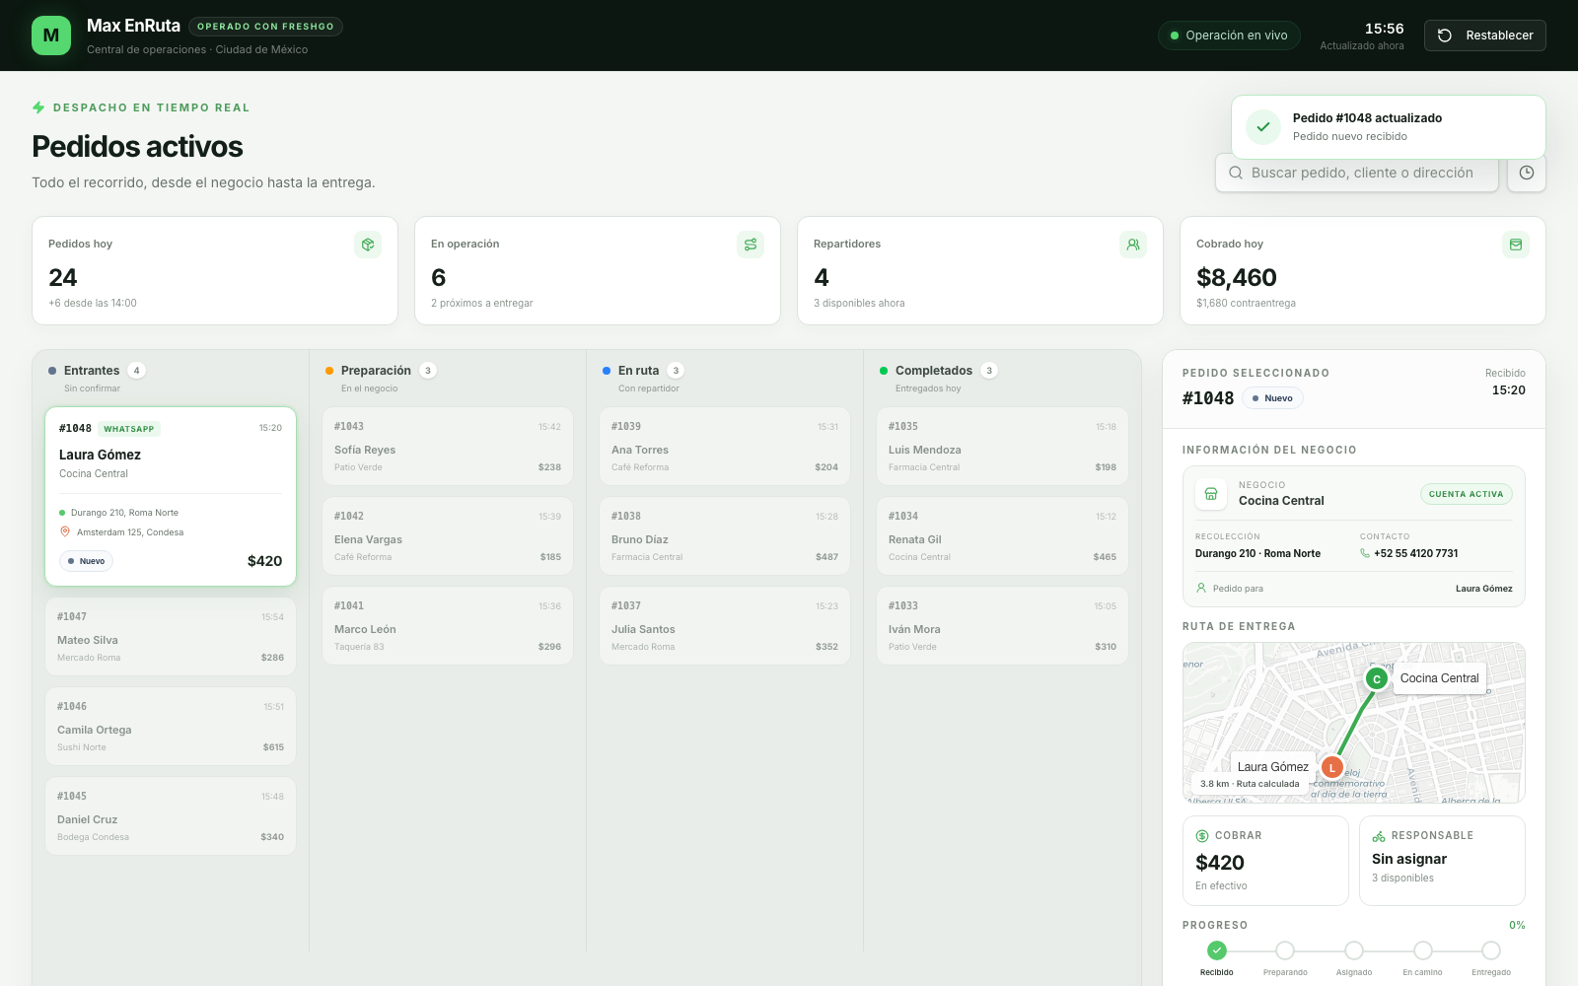Image resolution: width=1578 pixels, height=986 pixels.
Task: Open order #1043 from Sofía Reyes
Action: pos(448,446)
